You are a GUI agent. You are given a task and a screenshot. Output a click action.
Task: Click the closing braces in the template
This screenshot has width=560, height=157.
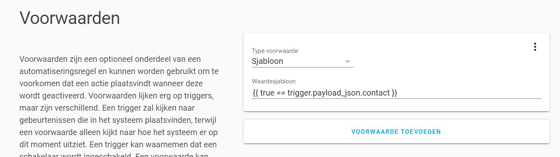point(394,93)
